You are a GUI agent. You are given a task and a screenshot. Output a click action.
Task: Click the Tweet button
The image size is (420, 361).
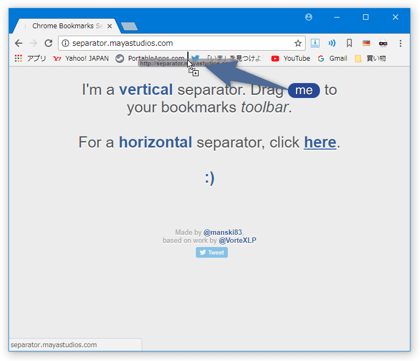coord(212,252)
